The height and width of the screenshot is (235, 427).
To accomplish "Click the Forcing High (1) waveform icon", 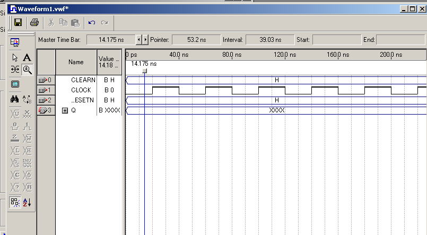I will tap(27, 126).
